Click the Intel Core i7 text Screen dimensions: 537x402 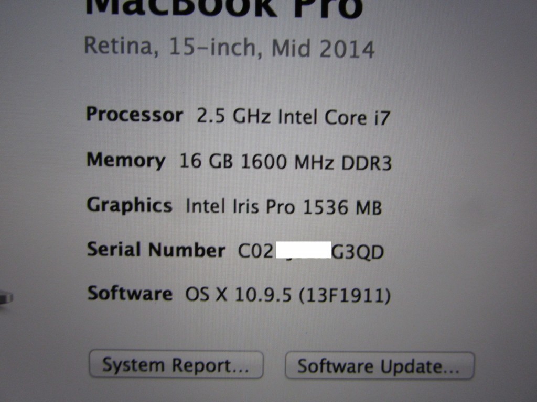pos(334,117)
